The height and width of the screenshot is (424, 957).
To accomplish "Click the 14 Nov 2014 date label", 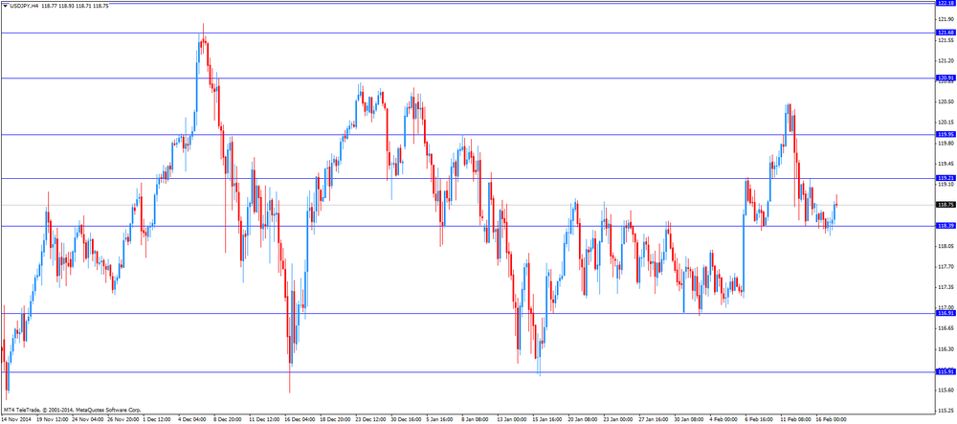I will [x=16, y=420].
